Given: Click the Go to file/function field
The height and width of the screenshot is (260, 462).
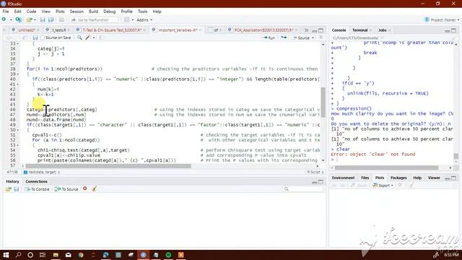Looking at the screenshot, I should pyautogui.click(x=94, y=19).
